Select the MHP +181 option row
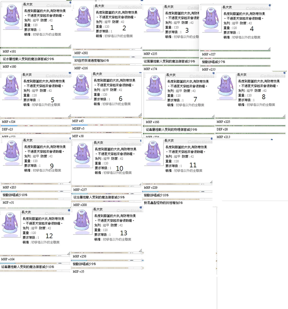 (x=36, y=51)
